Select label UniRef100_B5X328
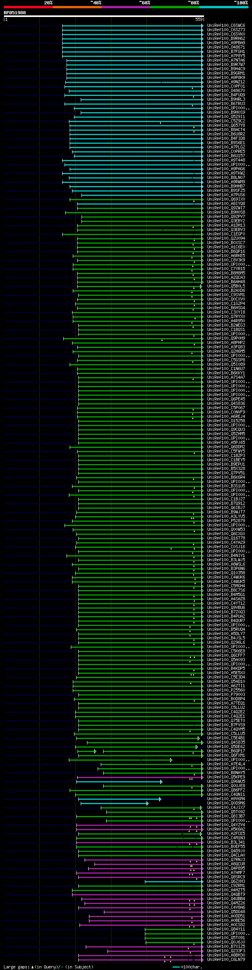252x970 pixels. [226, 469]
